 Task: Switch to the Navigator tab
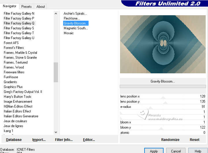click(10, 6)
